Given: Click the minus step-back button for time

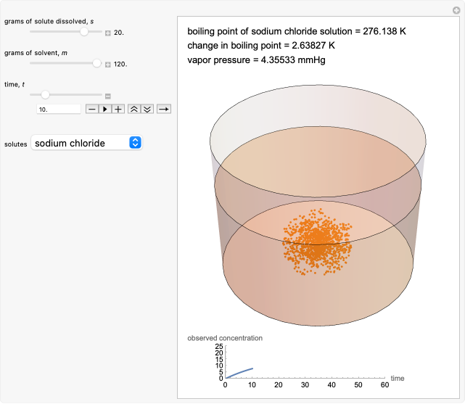Looking at the screenshot, I should click(x=91, y=109).
